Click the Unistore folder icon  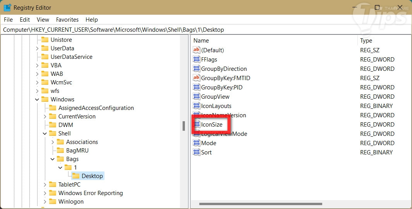pos(45,40)
